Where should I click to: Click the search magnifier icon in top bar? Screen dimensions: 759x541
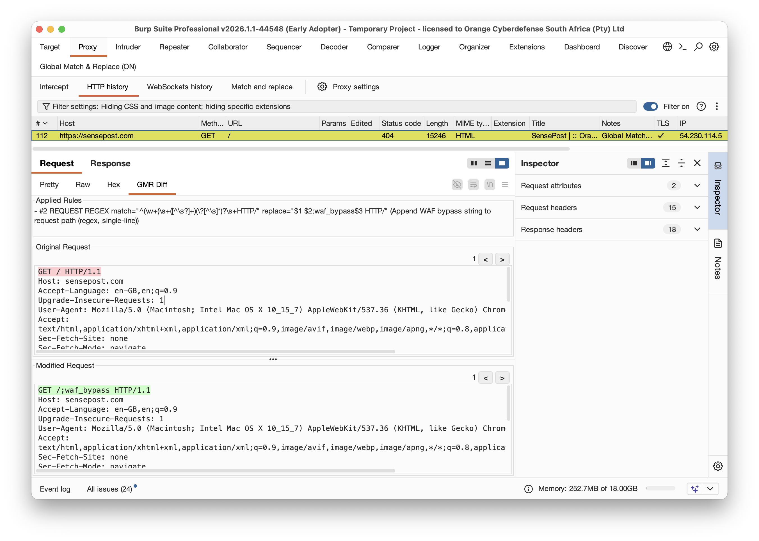pos(698,47)
